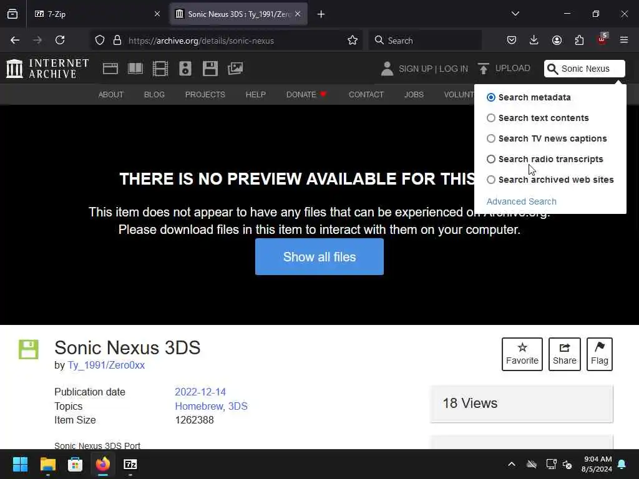Go back with the browser back arrow
Viewport: 639px width, 479px height.
[x=15, y=41]
